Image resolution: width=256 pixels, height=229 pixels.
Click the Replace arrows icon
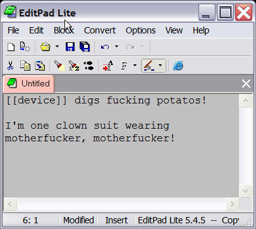coord(88,66)
